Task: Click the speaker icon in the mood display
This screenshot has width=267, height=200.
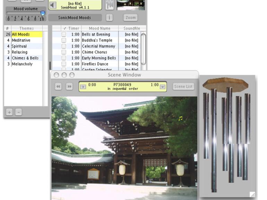Action: click(x=52, y=5)
